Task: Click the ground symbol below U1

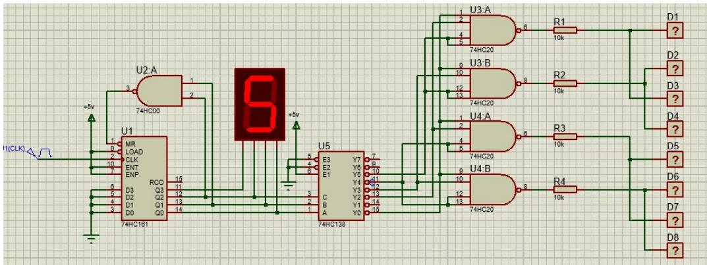Action: click(x=91, y=238)
